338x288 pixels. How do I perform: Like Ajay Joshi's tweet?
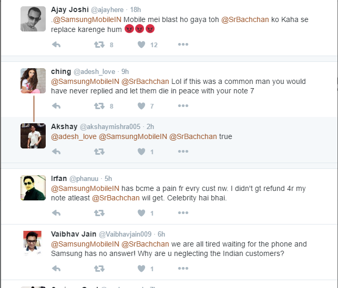[x=141, y=45]
